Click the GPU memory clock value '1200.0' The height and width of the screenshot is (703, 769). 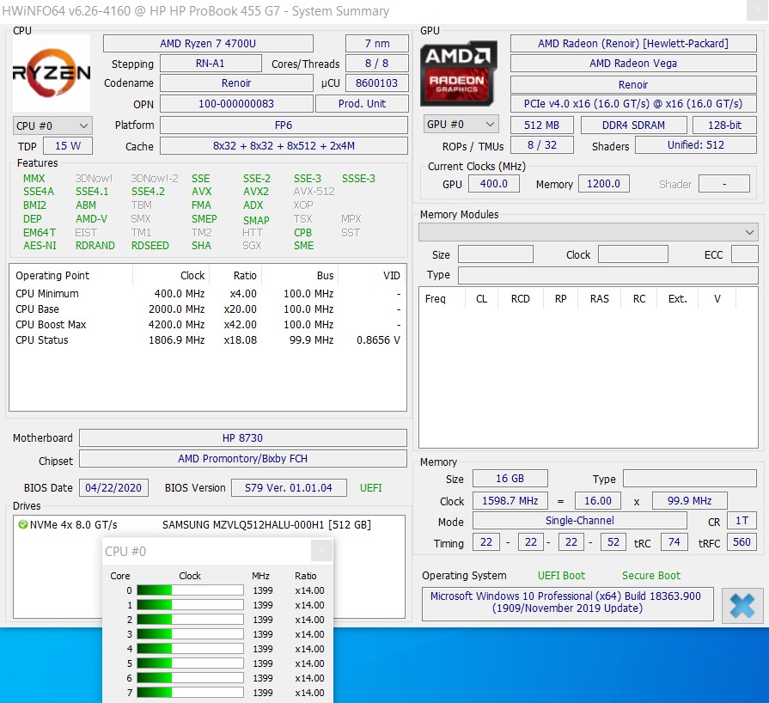[604, 183]
